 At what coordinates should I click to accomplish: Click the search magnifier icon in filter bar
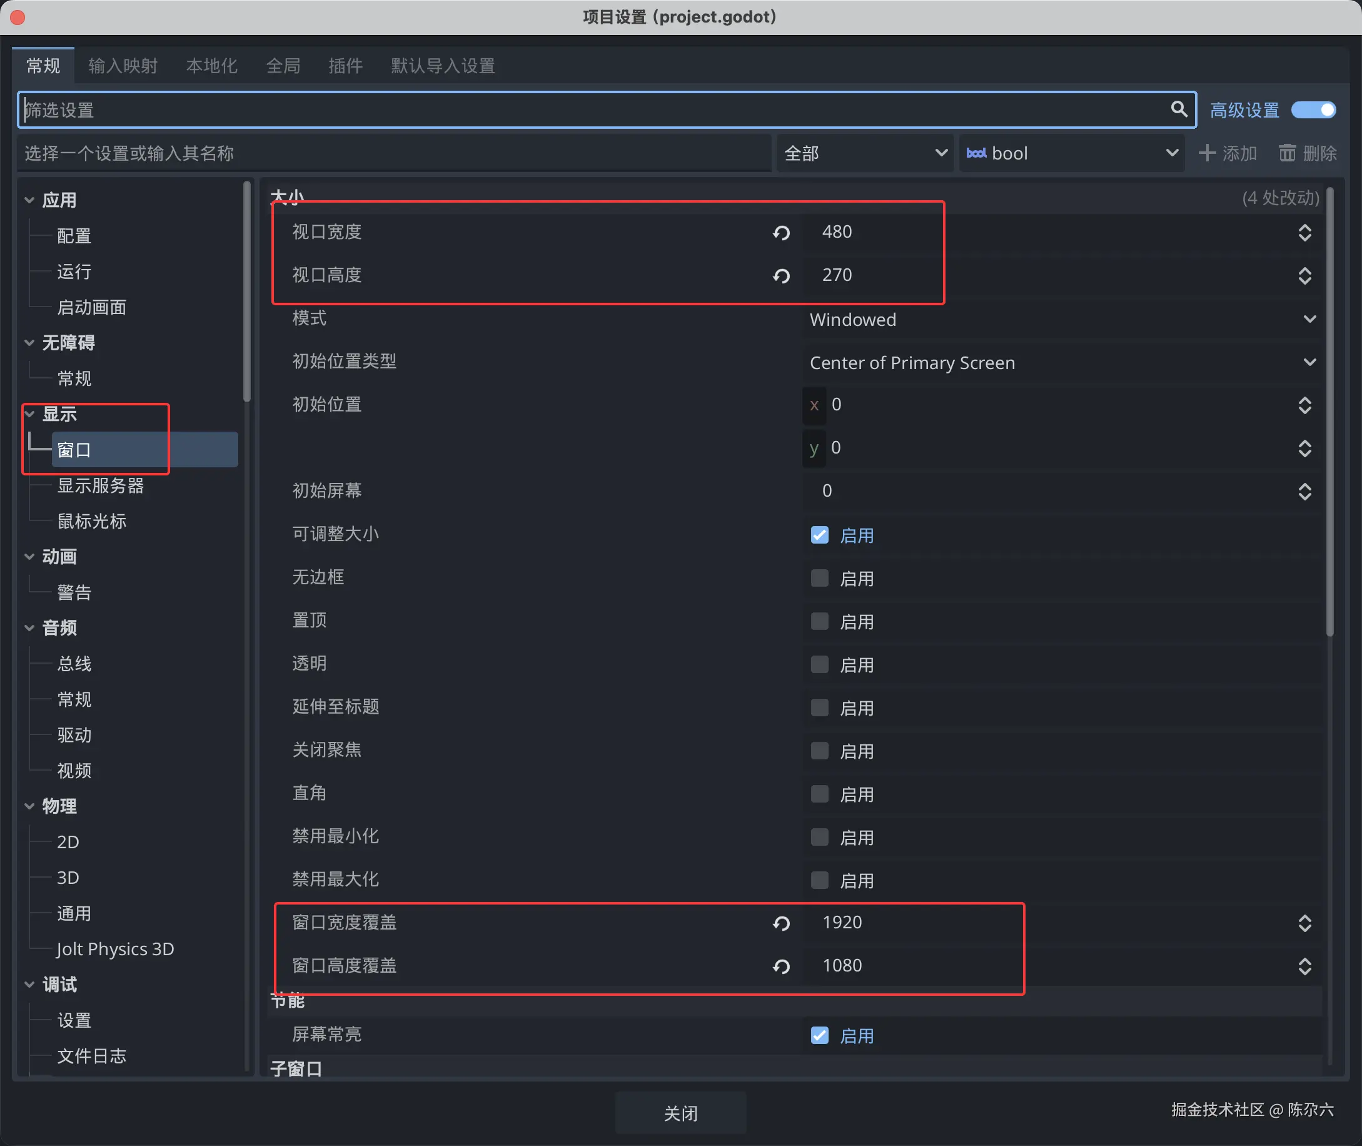point(1178,109)
